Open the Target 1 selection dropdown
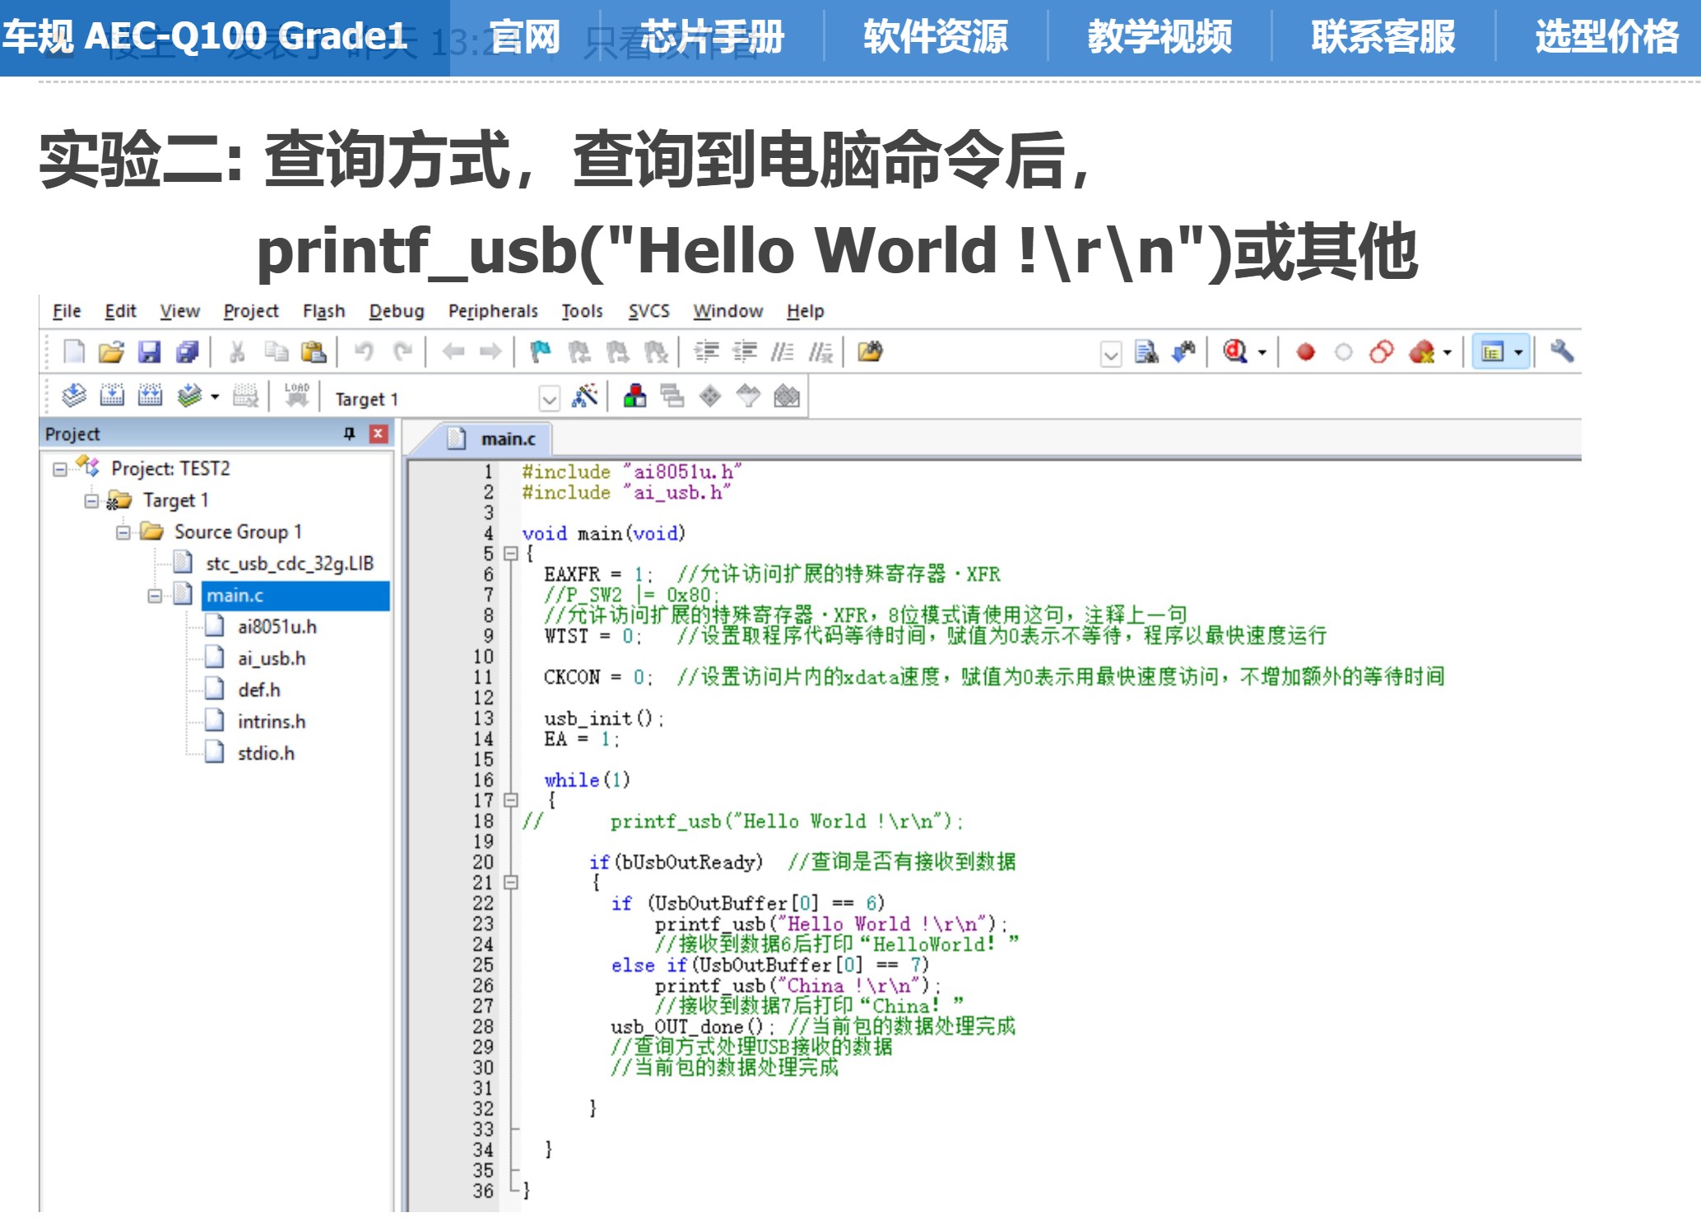The image size is (1701, 1222). (x=549, y=399)
